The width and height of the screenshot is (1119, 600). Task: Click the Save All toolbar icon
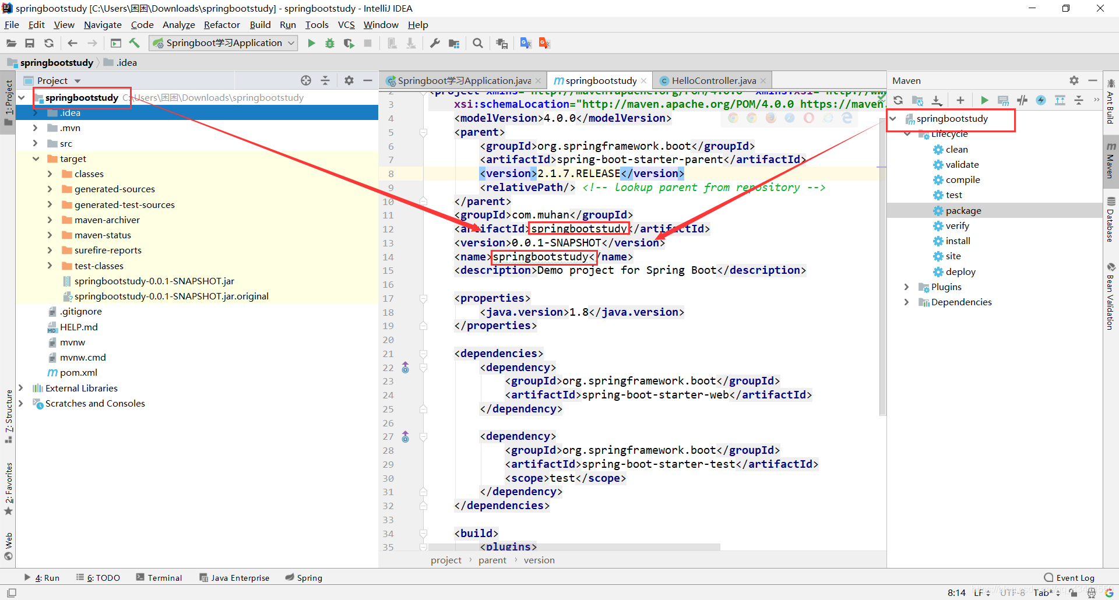tap(30, 43)
